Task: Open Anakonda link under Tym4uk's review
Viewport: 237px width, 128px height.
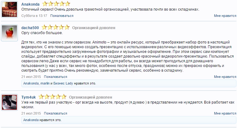Action: tap(31, 120)
